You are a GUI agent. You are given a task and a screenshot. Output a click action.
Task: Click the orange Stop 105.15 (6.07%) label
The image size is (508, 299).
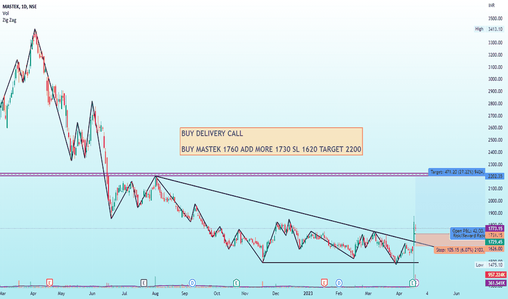[x=459, y=250]
